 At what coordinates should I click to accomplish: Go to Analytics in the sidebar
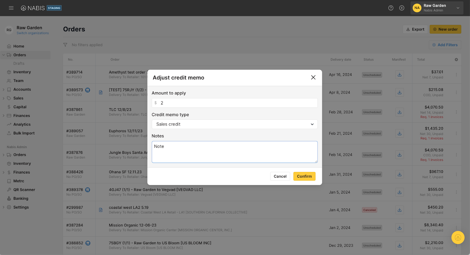pyautogui.click(x=22, y=124)
